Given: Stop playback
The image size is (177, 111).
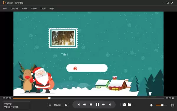Looking at the screenshot, I should (x=91, y=105).
